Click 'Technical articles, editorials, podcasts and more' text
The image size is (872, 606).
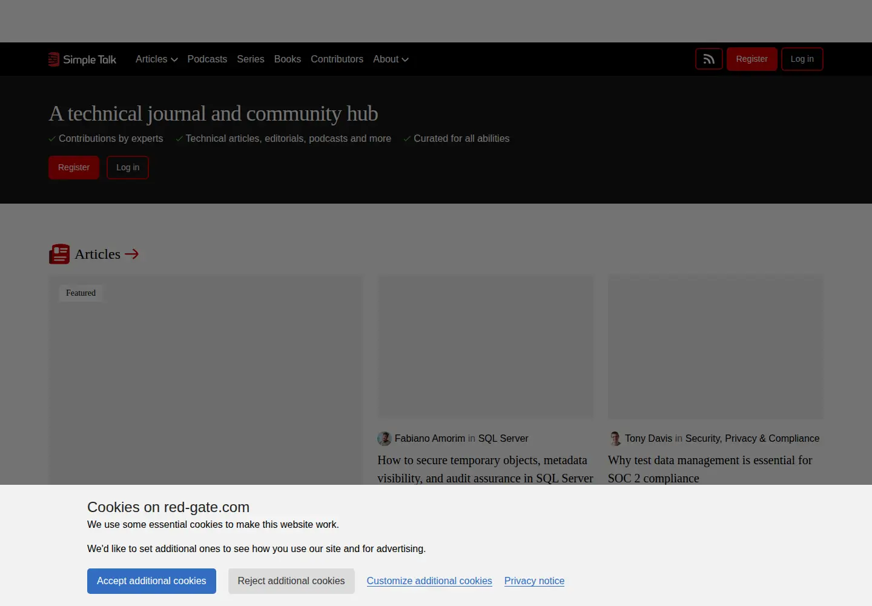tap(288, 138)
